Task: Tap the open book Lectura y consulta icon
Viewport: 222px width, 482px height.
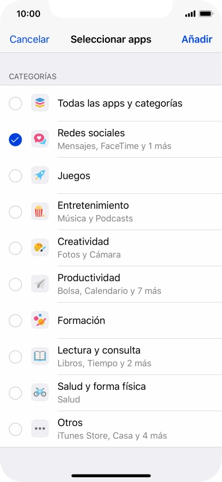Action: click(x=40, y=357)
